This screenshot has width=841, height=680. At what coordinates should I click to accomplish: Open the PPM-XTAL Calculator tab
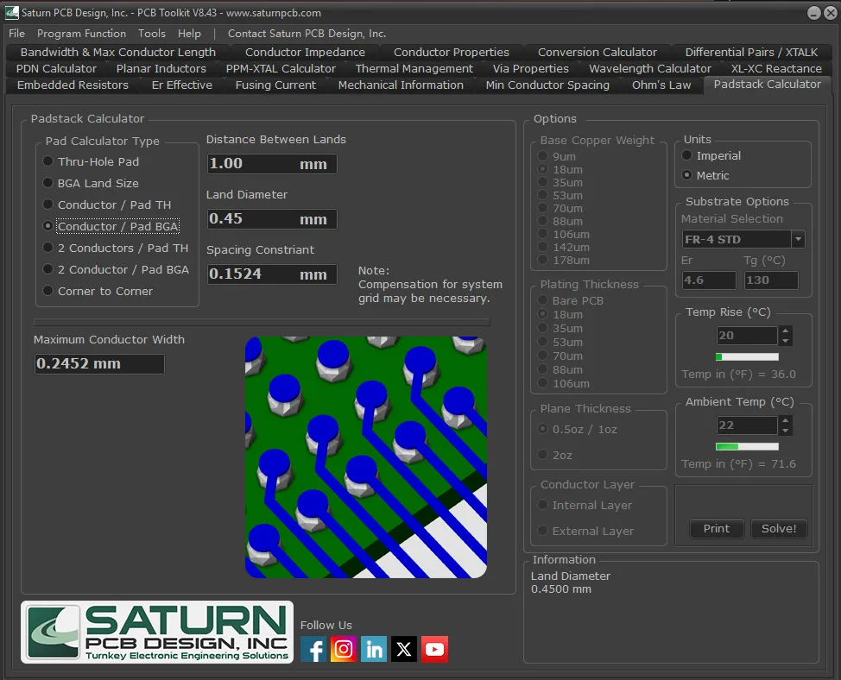coord(281,68)
